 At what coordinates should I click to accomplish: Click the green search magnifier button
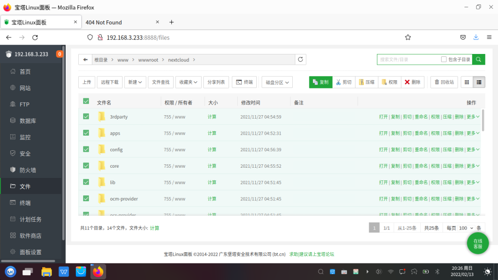[x=479, y=59]
